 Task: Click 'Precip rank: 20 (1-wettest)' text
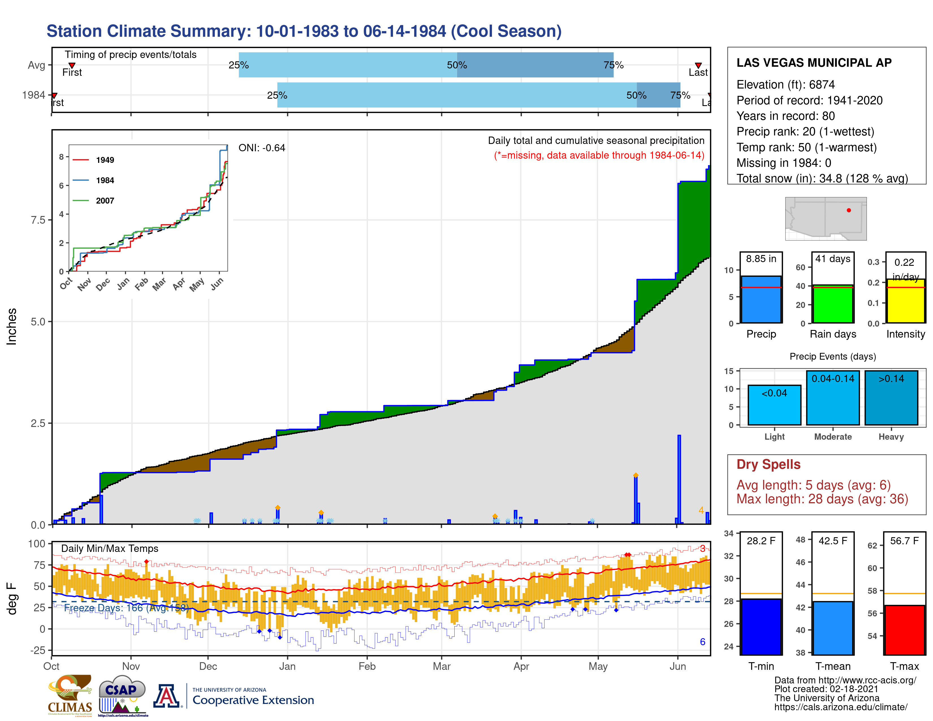pos(805,131)
